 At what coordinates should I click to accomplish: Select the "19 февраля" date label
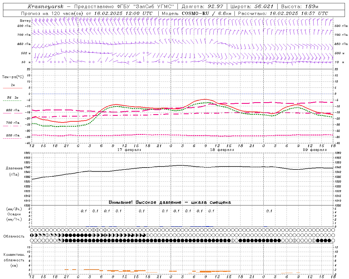coord(315,150)
